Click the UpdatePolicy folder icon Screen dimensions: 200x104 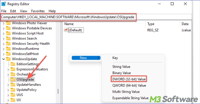coord(13,90)
